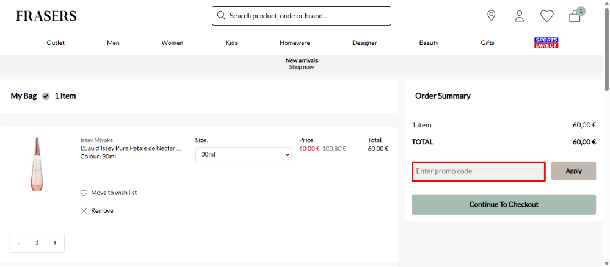Image resolution: width=610 pixels, height=267 pixels.
Task: Click the red 60,00 € sale price
Action: pos(310,148)
